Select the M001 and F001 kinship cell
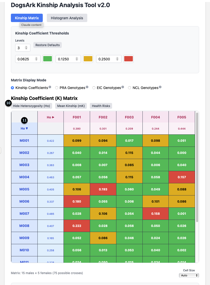 76,140
